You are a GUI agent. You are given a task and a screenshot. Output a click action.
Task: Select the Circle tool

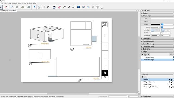pos(23,7)
